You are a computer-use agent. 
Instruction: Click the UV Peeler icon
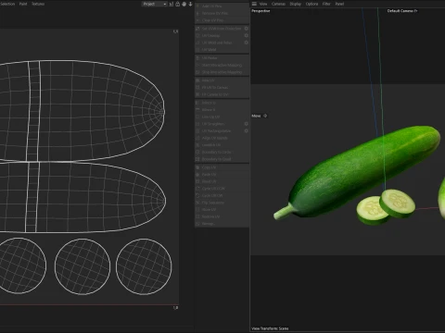197,58
